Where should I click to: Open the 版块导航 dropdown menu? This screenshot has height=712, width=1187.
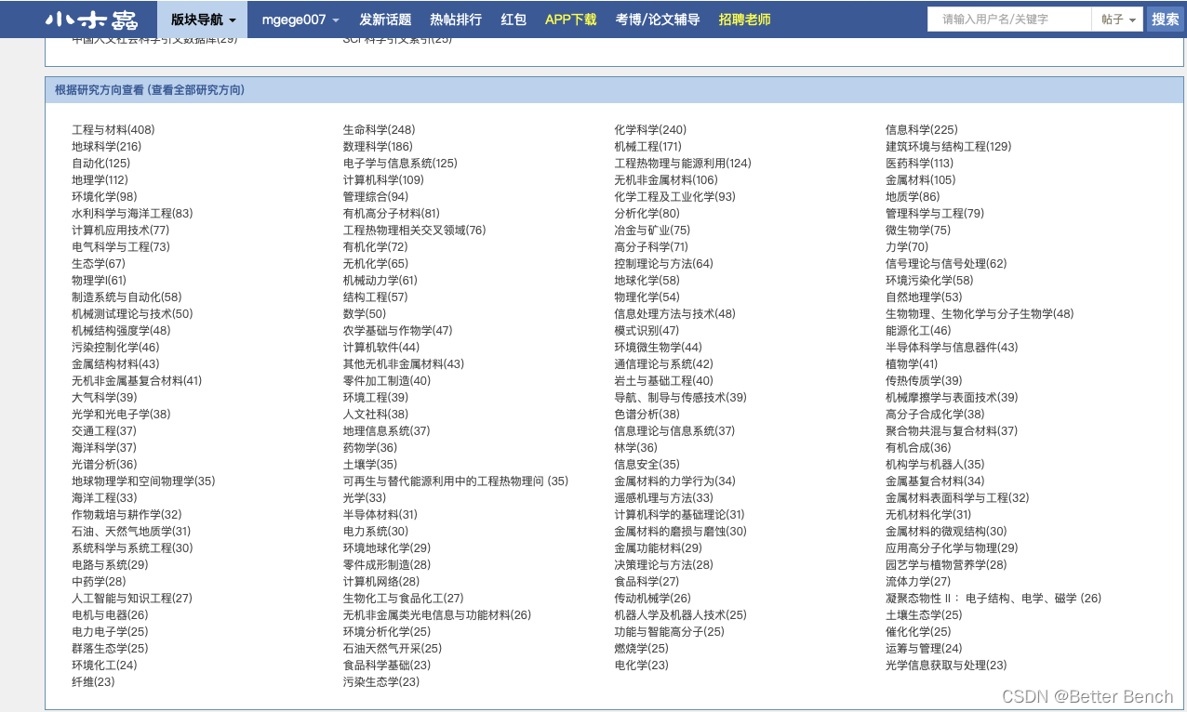[x=203, y=20]
